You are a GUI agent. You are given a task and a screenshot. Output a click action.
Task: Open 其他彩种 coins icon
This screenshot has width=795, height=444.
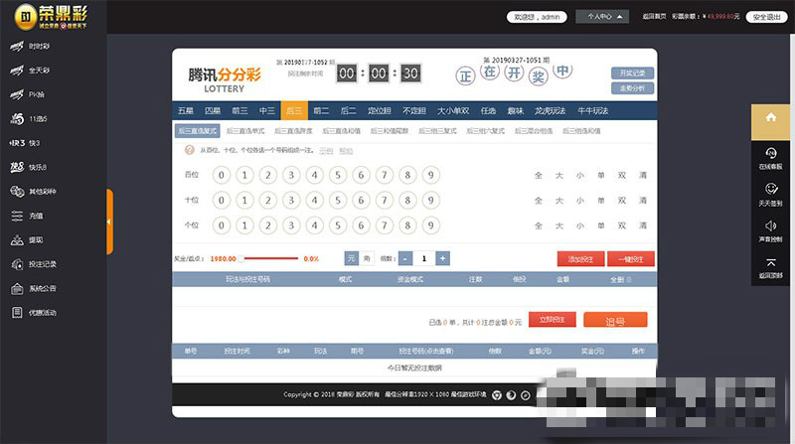pos(17,191)
